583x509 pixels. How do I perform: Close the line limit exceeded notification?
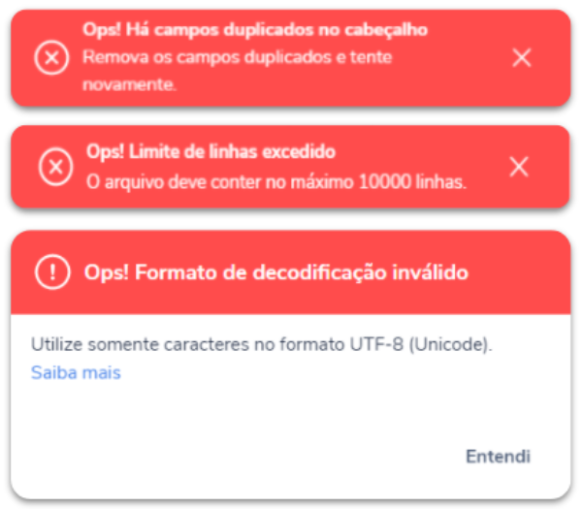pos(519,167)
